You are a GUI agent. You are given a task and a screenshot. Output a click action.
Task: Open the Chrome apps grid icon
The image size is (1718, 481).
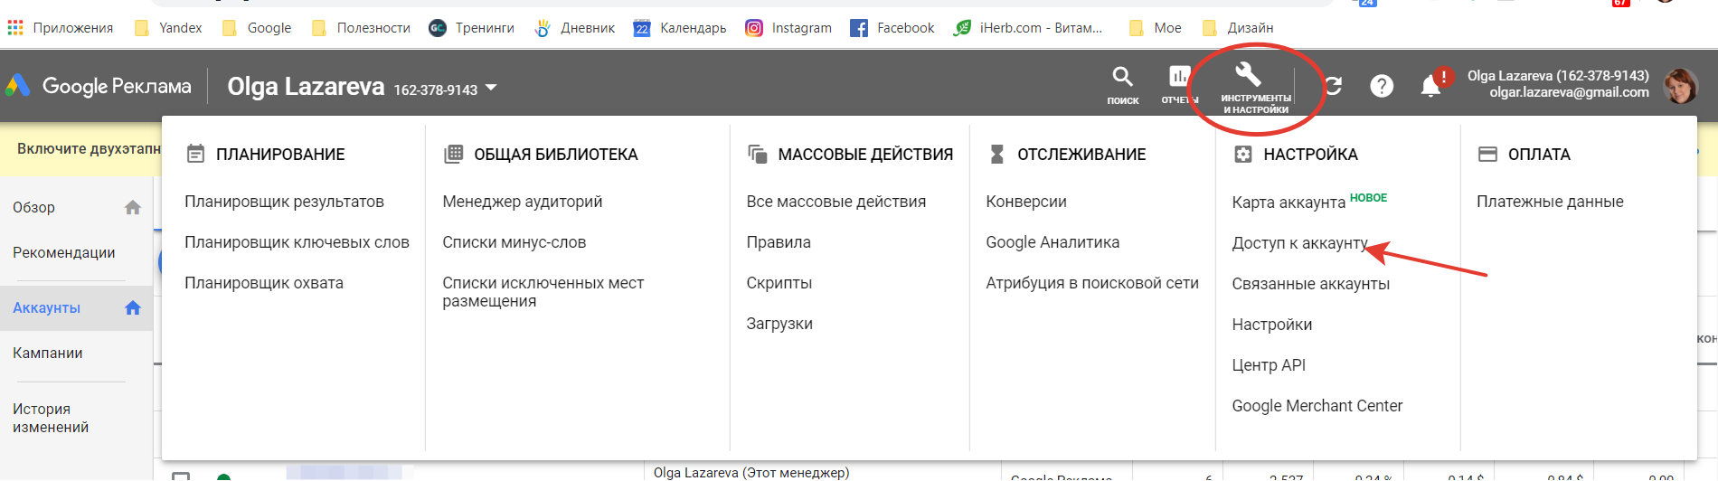[15, 28]
